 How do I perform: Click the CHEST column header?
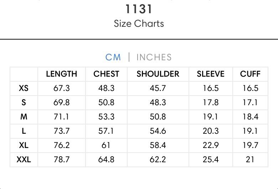pos(106,74)
